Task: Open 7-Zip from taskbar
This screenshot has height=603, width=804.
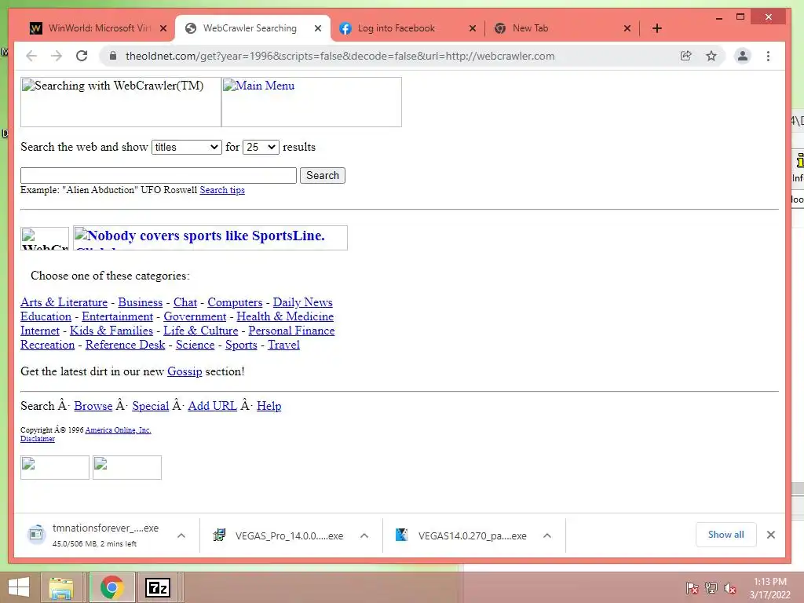Action: point(157,587)
